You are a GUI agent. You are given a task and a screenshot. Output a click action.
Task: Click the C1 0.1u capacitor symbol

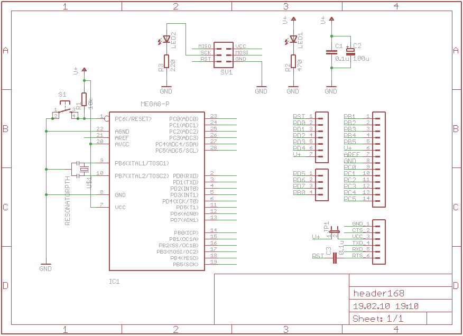click(331, 52)
